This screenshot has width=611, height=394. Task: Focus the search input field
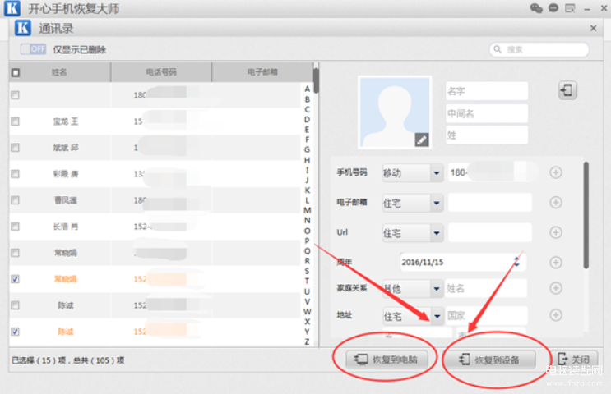tap(539, 49)
